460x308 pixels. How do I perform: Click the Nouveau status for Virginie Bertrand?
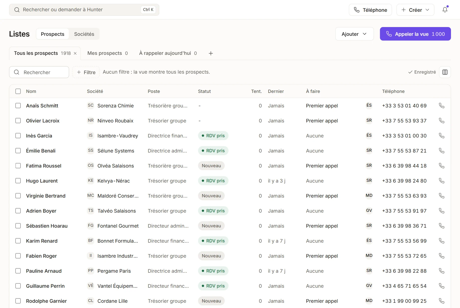(211, 196)
